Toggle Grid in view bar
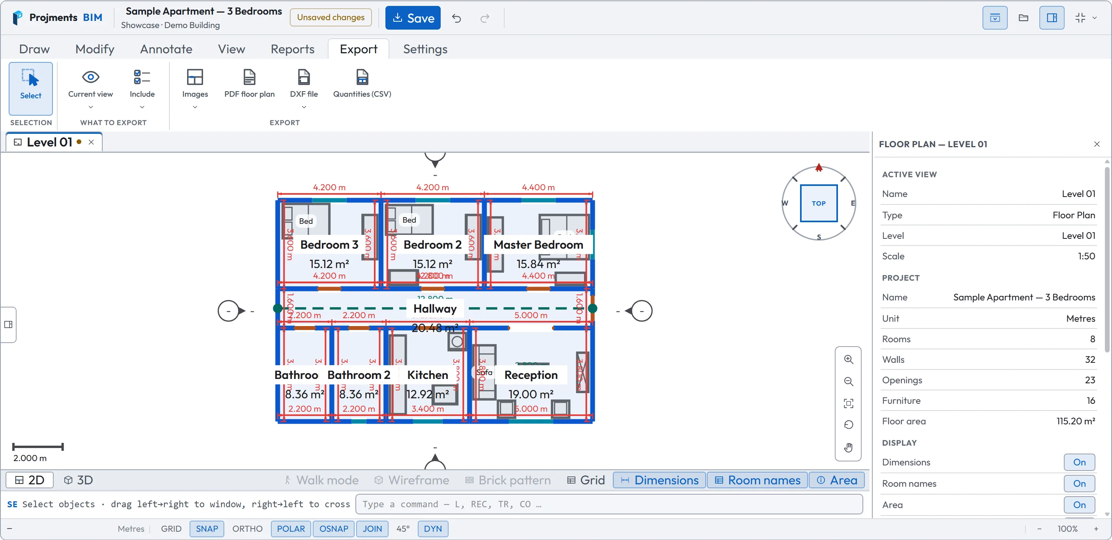The image size is (1112, 540). (586, 480)
